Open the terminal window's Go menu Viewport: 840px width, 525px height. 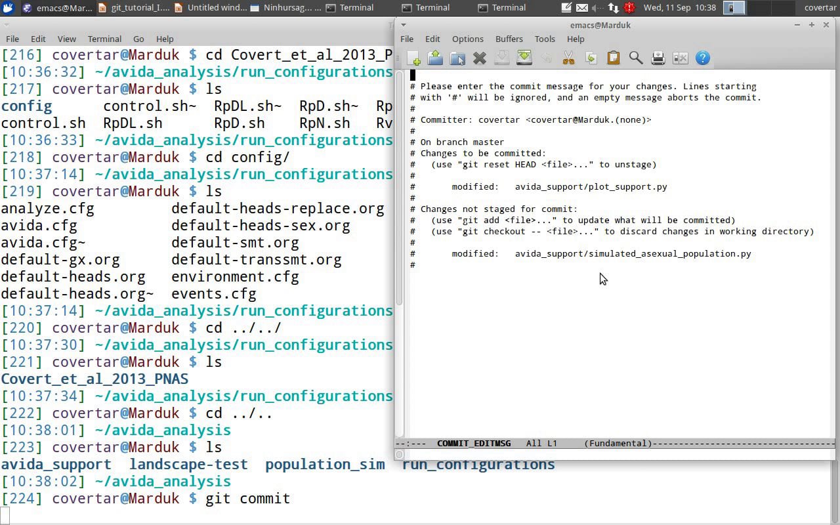point(138,39)
